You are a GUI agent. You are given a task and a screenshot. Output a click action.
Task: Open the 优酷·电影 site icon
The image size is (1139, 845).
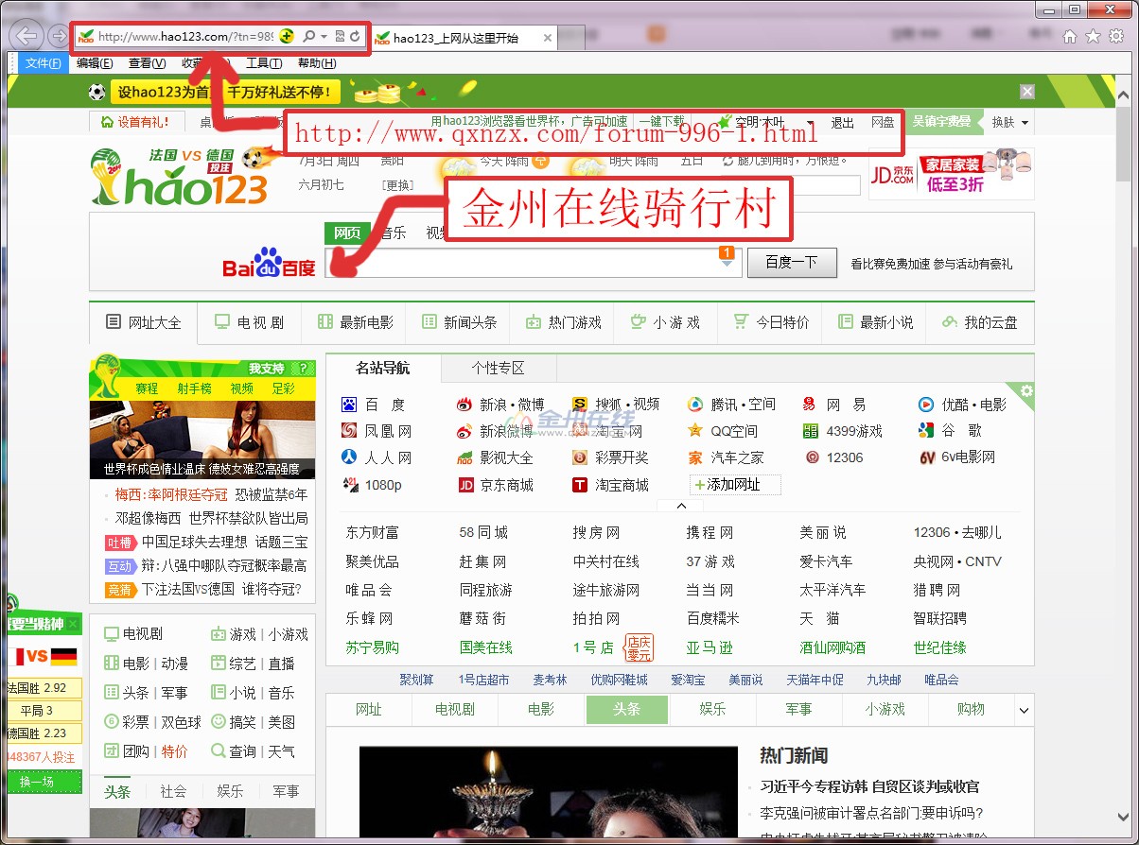tap(926, 405)
